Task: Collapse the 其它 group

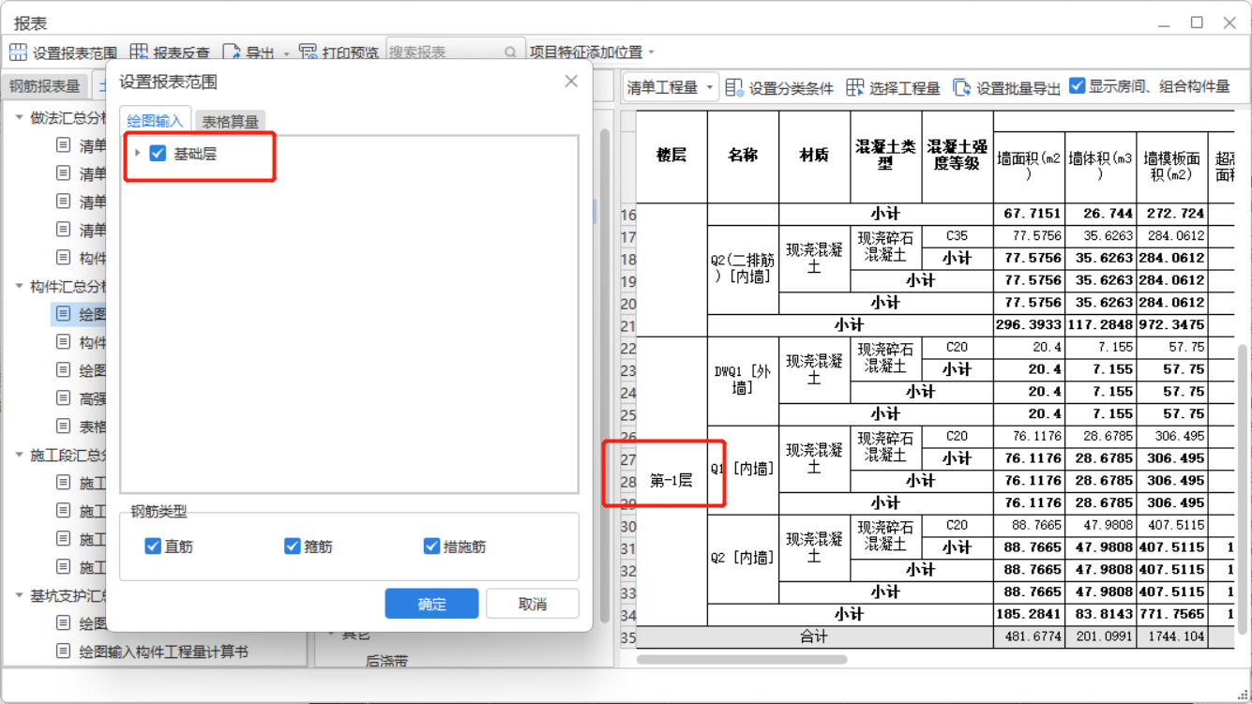Action: pos(330,635)
